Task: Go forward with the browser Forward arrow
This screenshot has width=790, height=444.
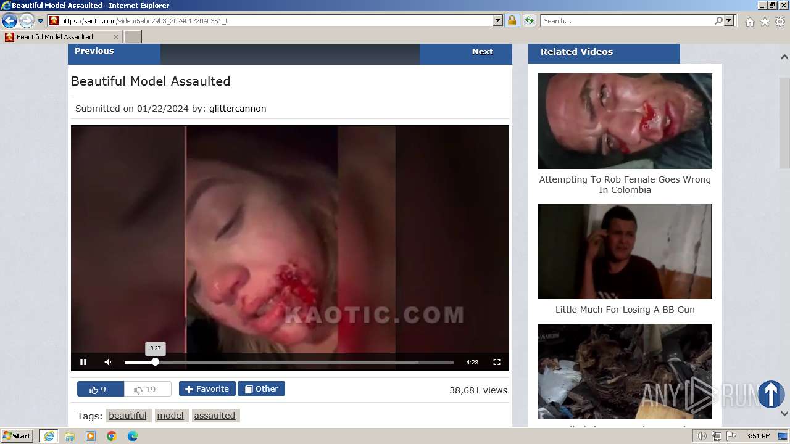Action: click(27, 21)
